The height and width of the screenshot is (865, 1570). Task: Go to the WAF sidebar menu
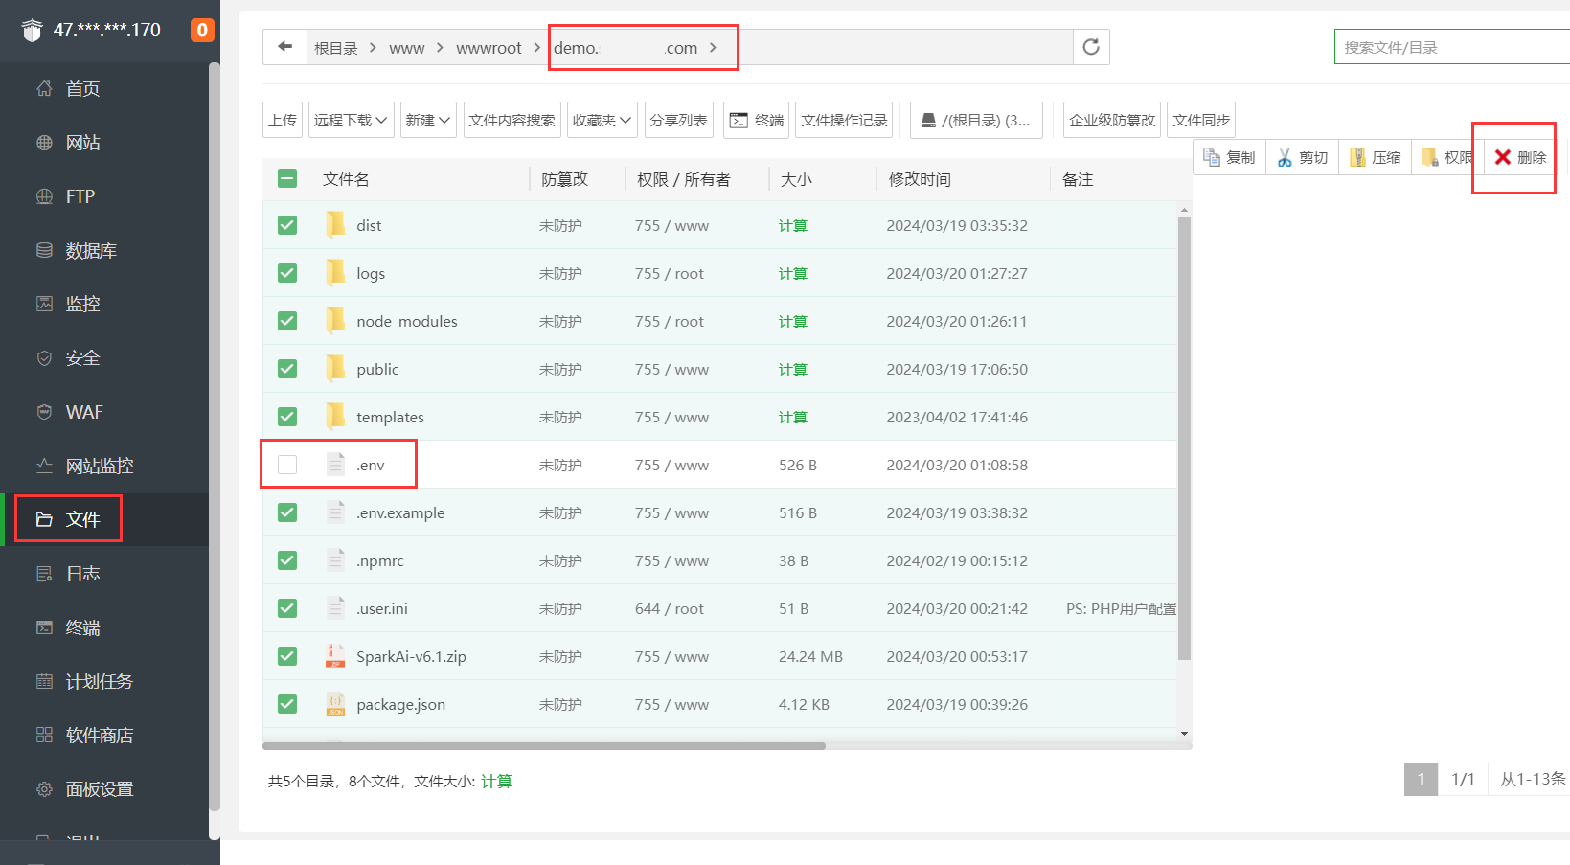(x=84, y=412)
